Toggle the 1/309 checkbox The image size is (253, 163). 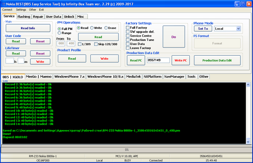tap(80, 44)
